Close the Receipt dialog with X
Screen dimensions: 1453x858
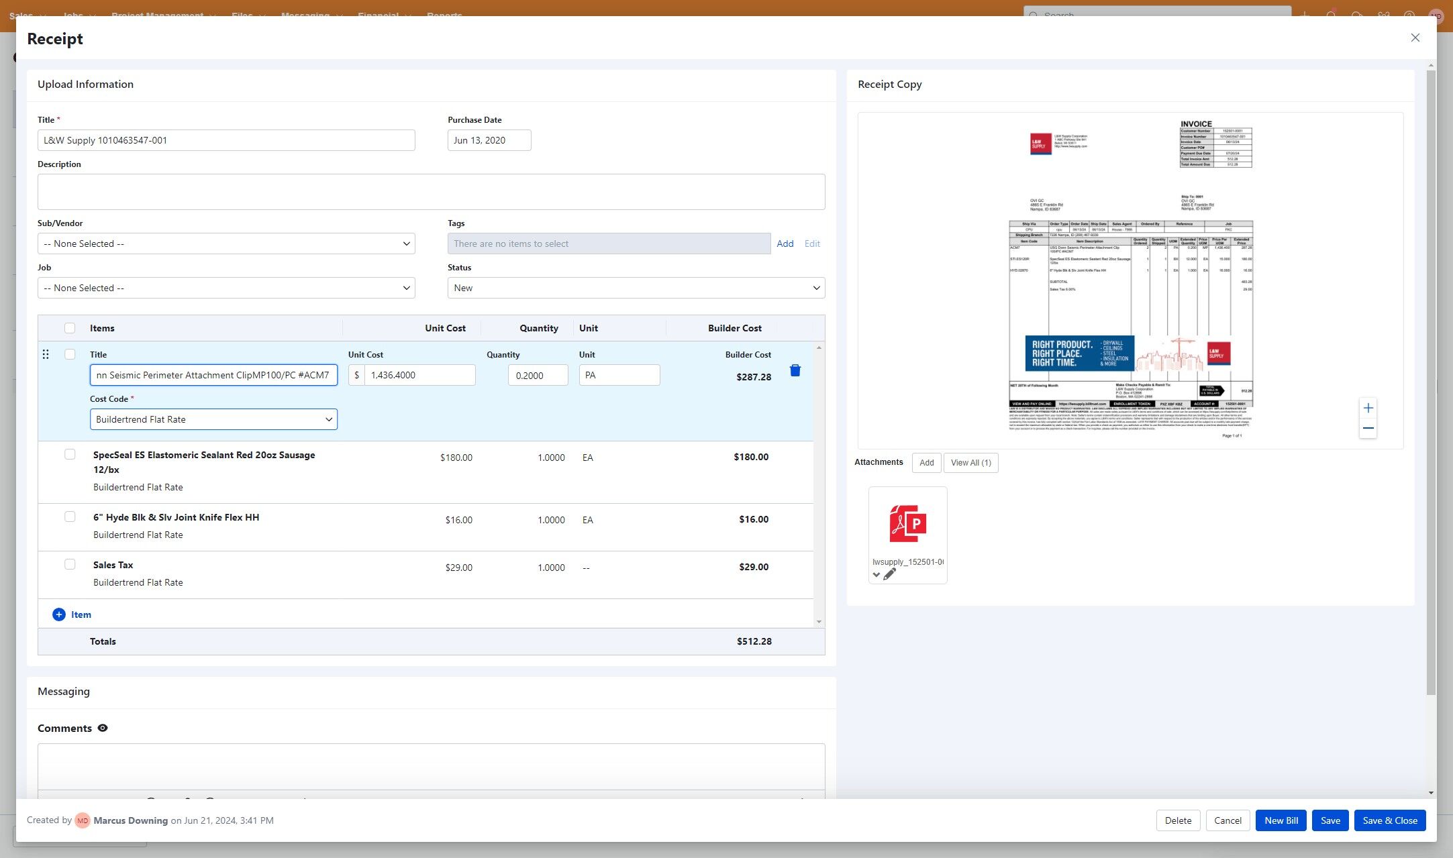click(x=1415, y=38)
